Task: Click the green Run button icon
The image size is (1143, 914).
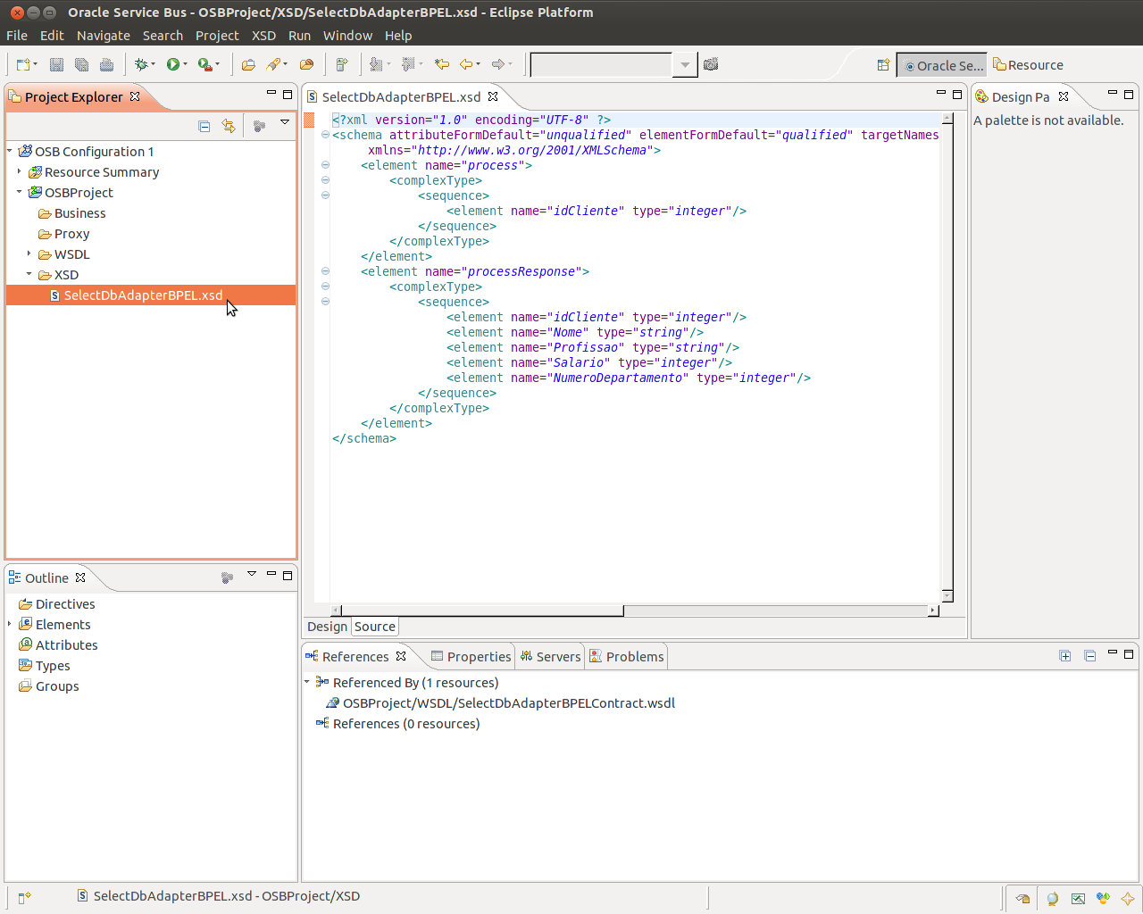Action: (173, 64)
